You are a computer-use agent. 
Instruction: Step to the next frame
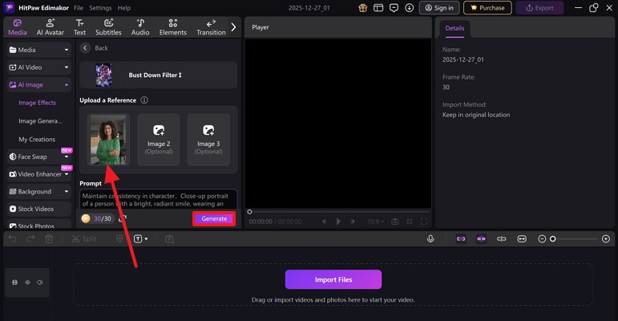(353, 221)
